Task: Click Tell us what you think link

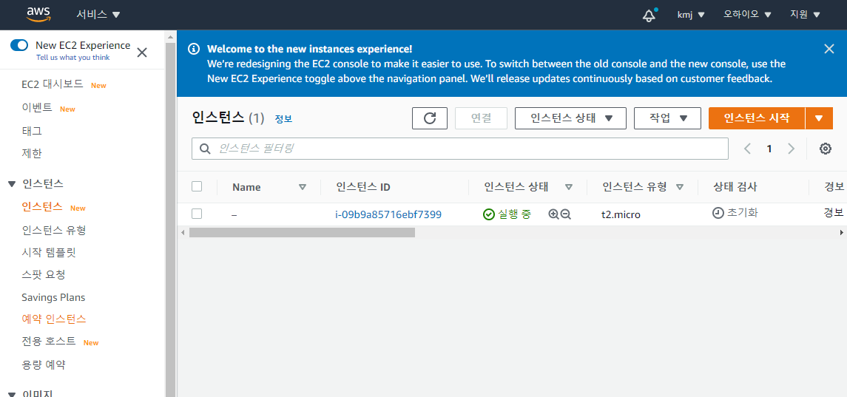Action: pos(73,57)
